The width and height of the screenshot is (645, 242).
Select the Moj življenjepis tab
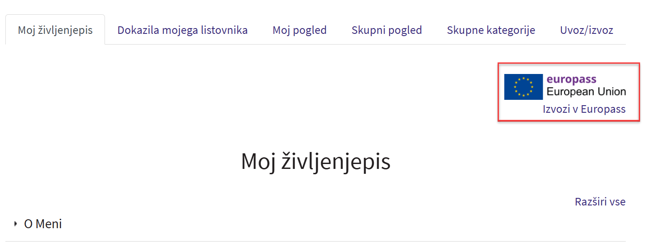pyautogui.click(x=55, y=30)
